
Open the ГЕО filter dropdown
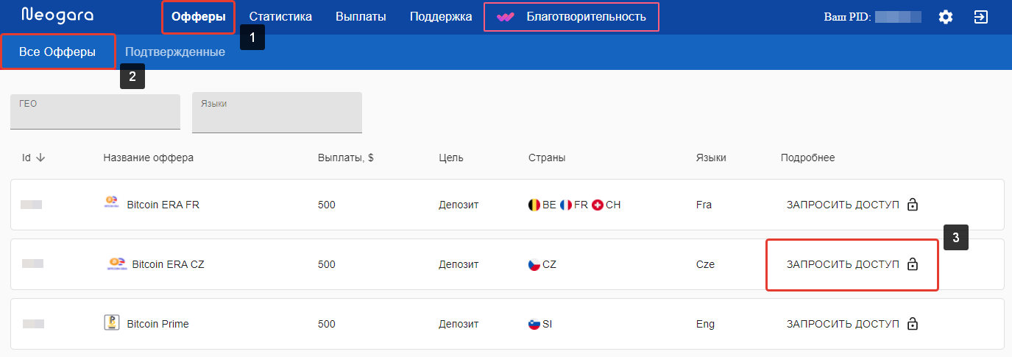[x=95, y=112]
